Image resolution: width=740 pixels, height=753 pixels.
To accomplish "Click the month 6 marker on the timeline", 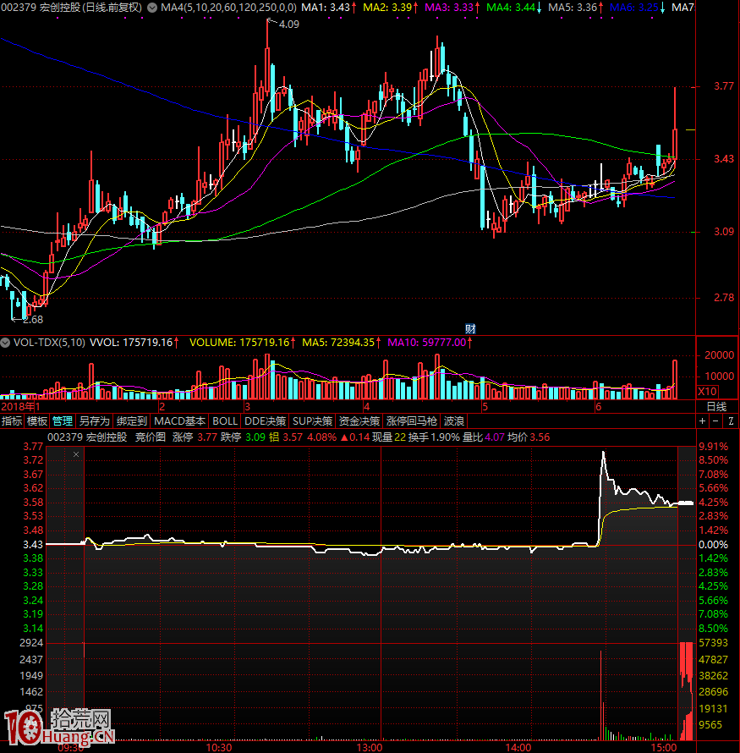I will (598, 407).
